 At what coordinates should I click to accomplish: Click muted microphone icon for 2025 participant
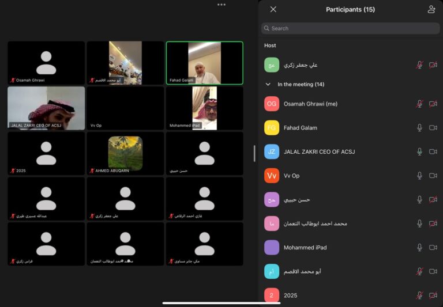click(420, 295)
